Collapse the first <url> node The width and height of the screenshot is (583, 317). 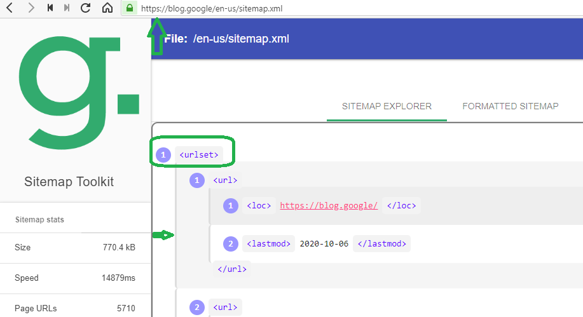click(x=225, y=180)
